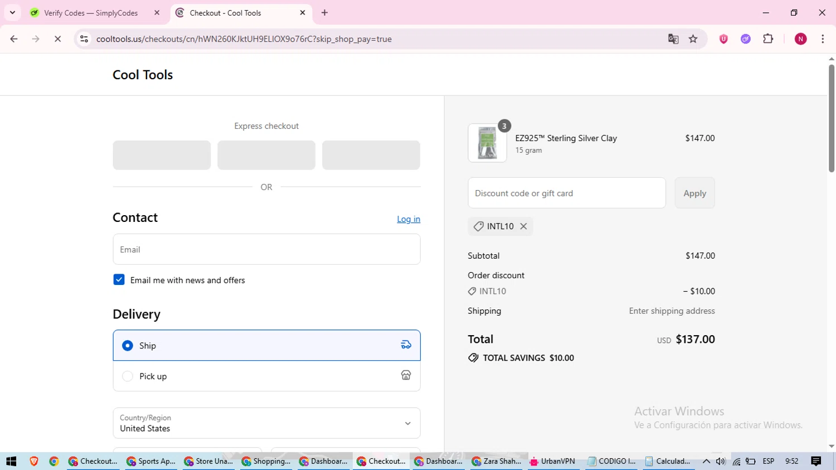
Task: Click the – $10.00 discount amount
Action: click(699, 291)
